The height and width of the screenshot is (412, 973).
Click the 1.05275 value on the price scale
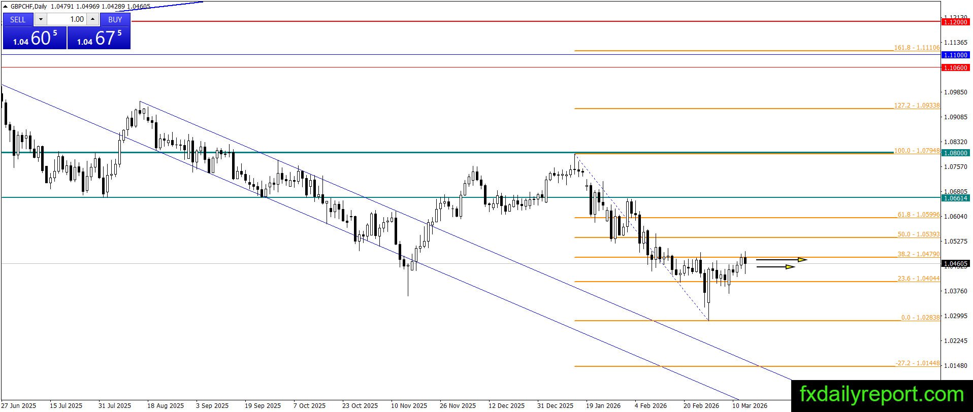[x=955, y=242]
